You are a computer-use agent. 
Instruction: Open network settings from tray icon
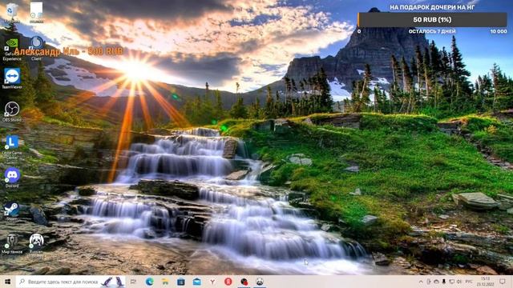pyautogui.click(x=451, y=282)
